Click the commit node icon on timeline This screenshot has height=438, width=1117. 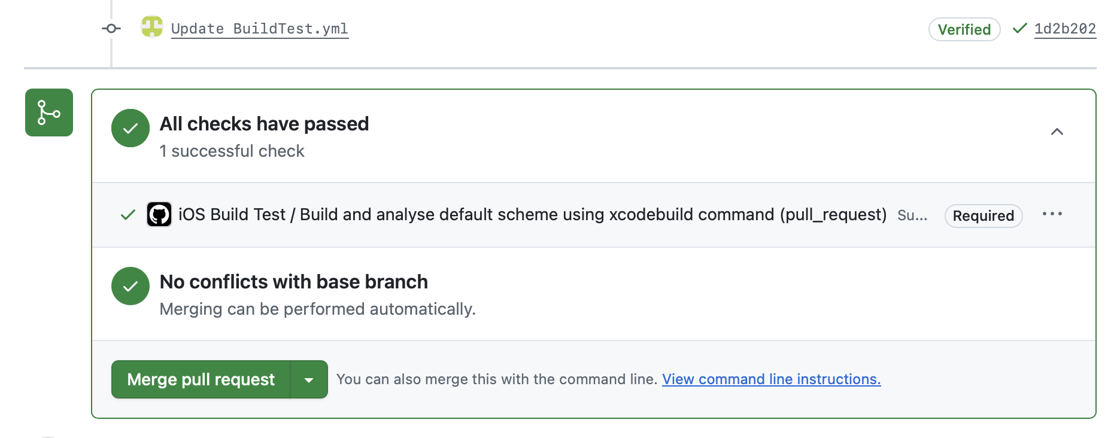(x=111, y=28)
